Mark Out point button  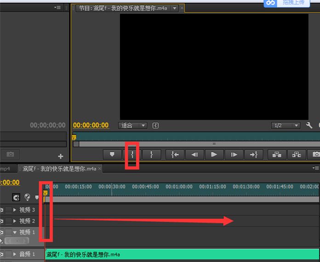(151, 154)
